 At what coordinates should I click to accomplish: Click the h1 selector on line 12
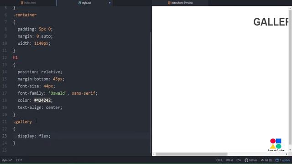tap(15, 58)
